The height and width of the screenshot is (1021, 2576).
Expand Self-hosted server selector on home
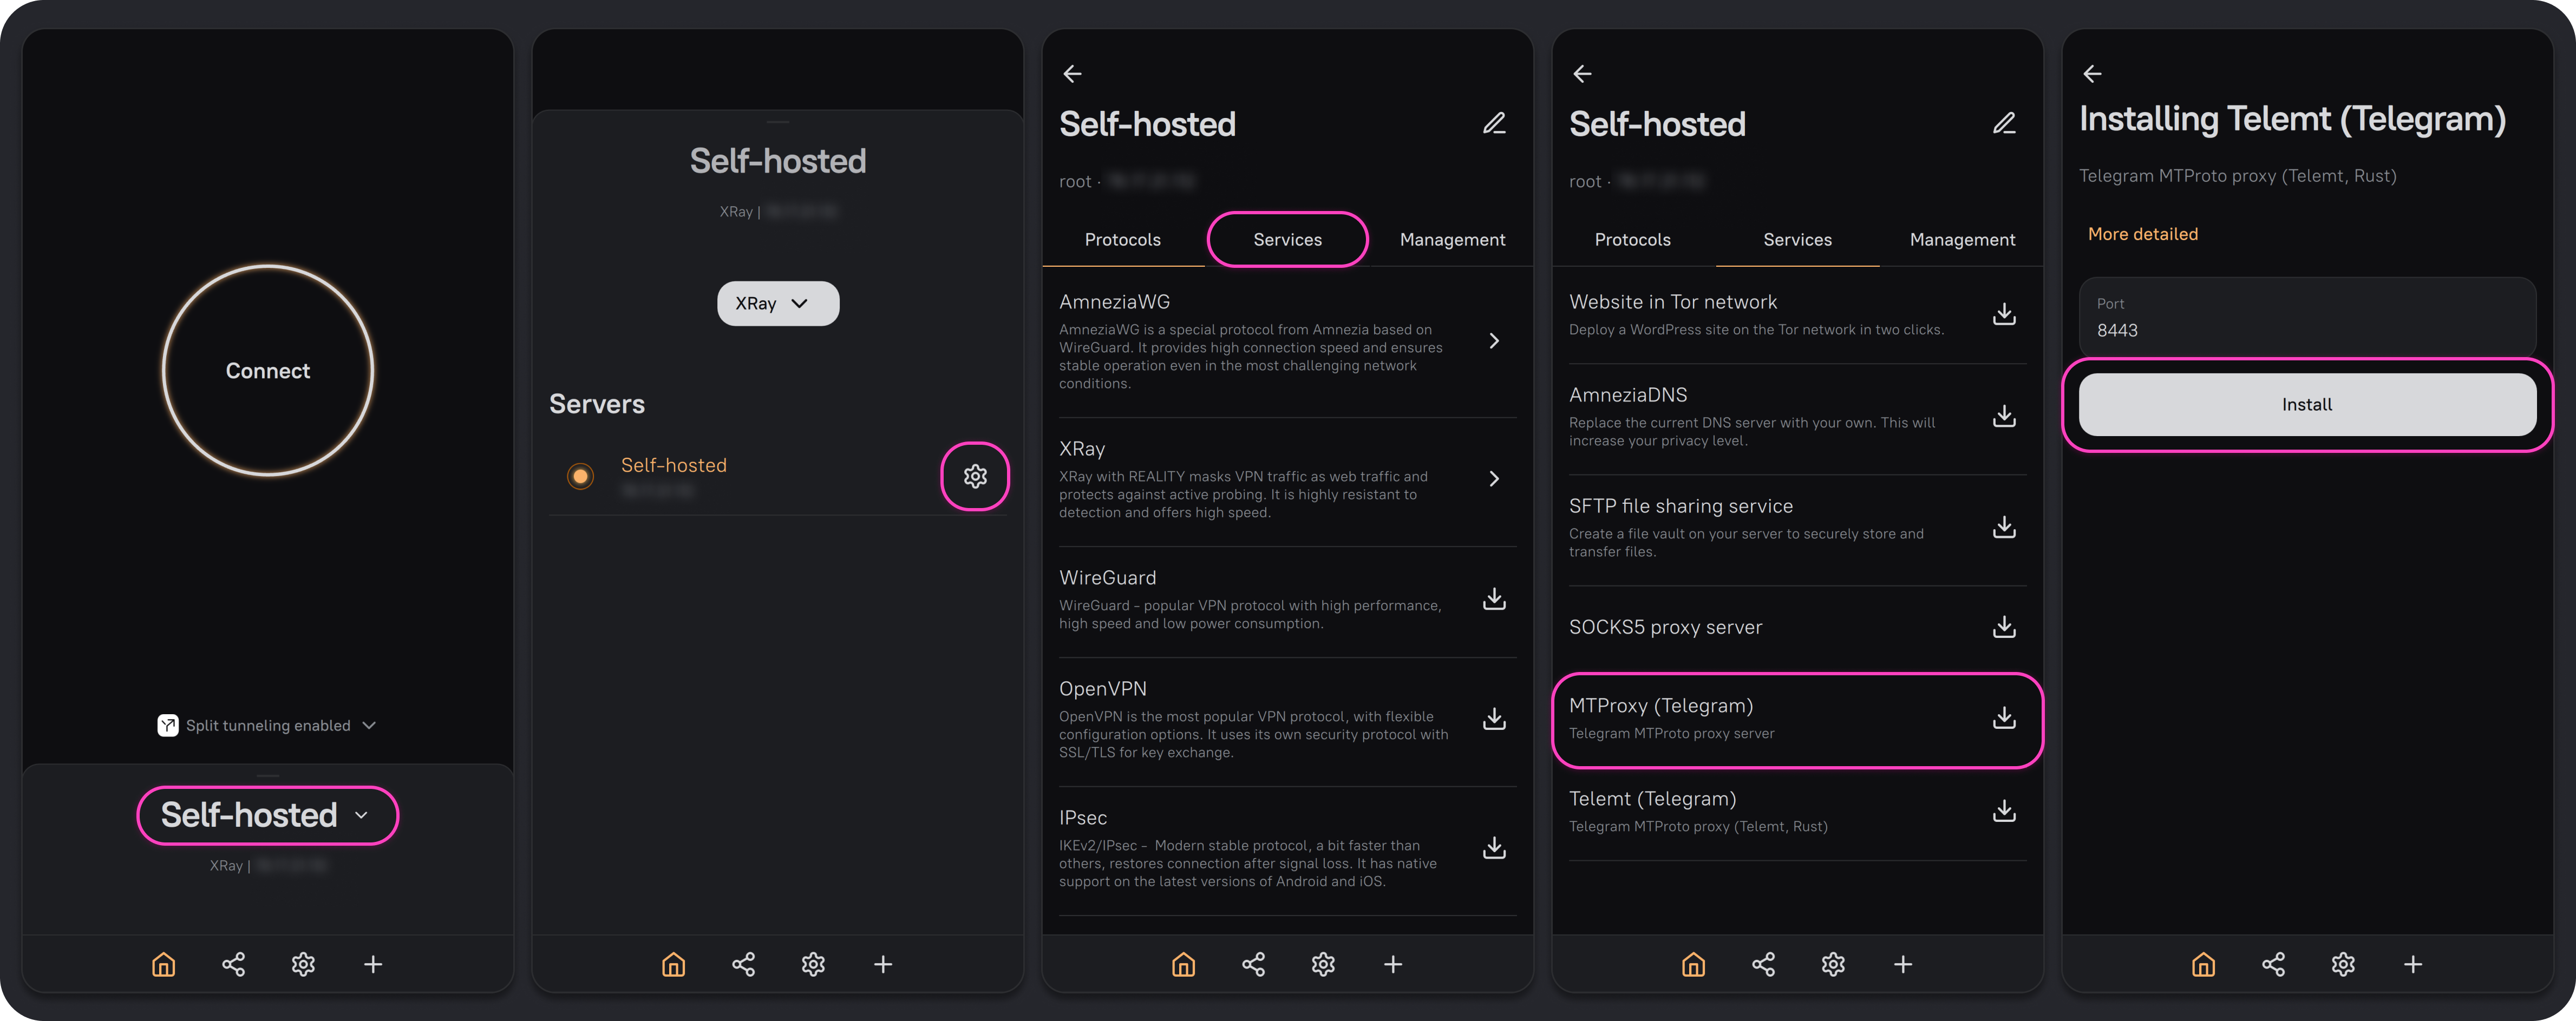[267, 815]
